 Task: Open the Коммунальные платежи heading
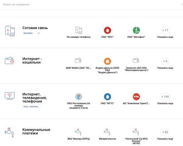(x=36, y=131)
